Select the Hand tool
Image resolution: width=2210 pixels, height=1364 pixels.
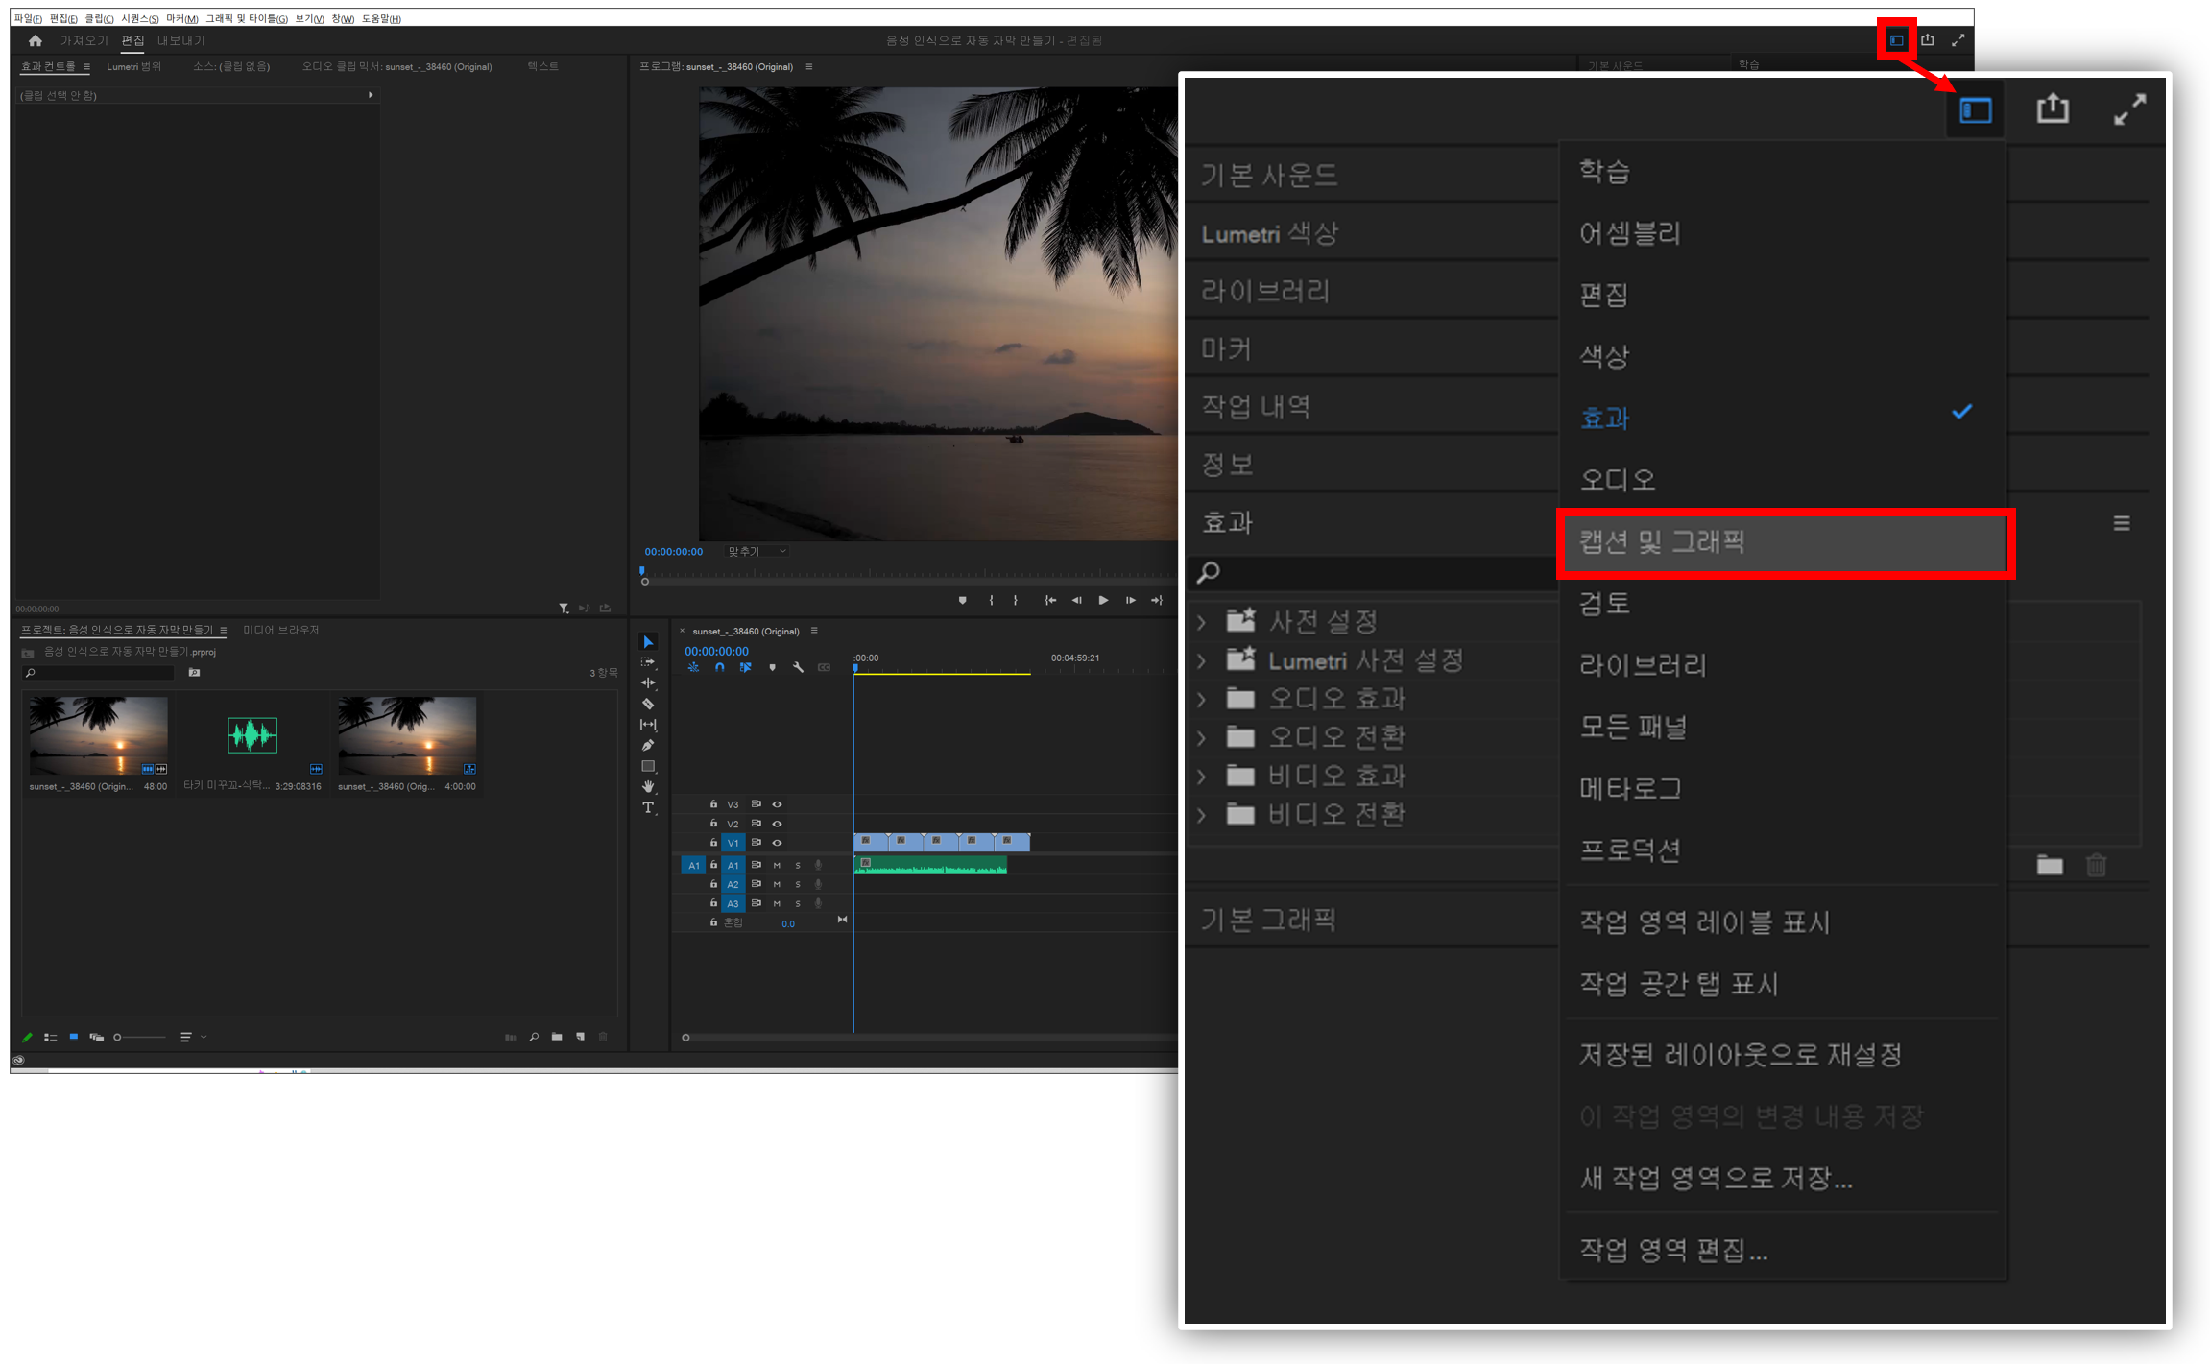[648, 787]
